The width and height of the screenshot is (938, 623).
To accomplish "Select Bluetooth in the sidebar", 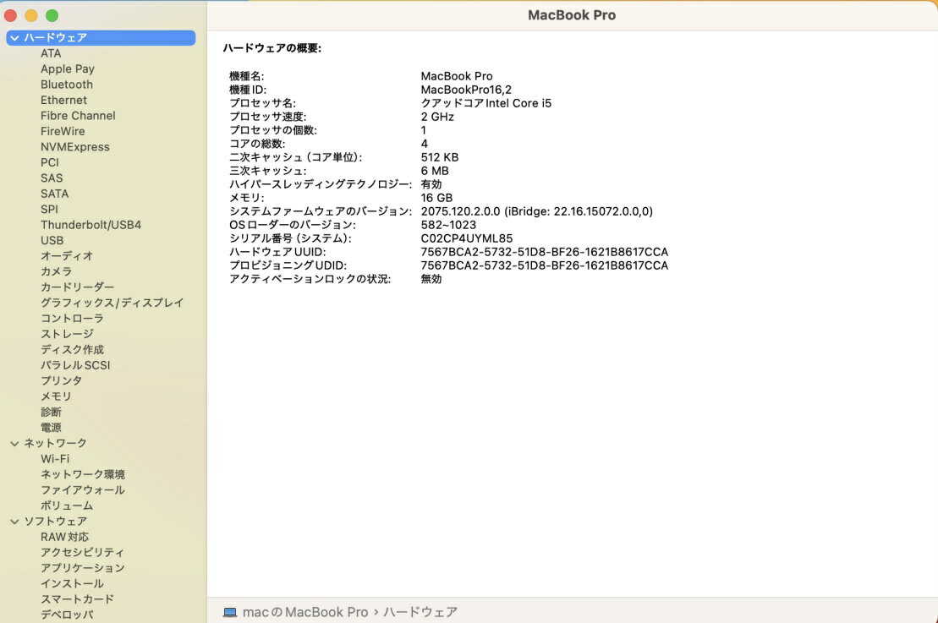I will click(67, 85).
